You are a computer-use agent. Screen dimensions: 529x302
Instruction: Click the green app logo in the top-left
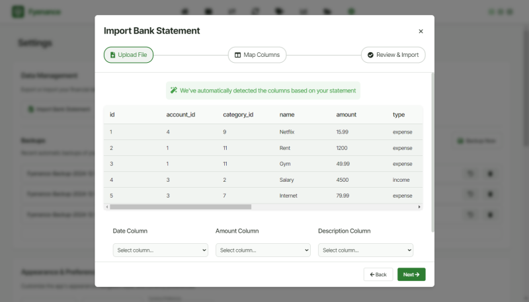click(x=18, y=11)
